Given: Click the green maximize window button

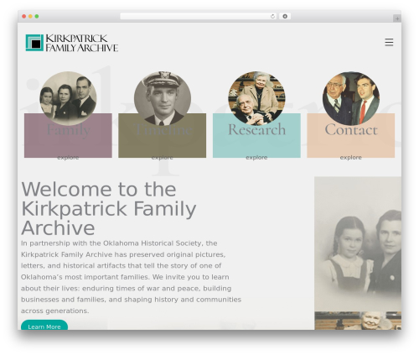Looking at the screenshot, I should coord(37,17).
